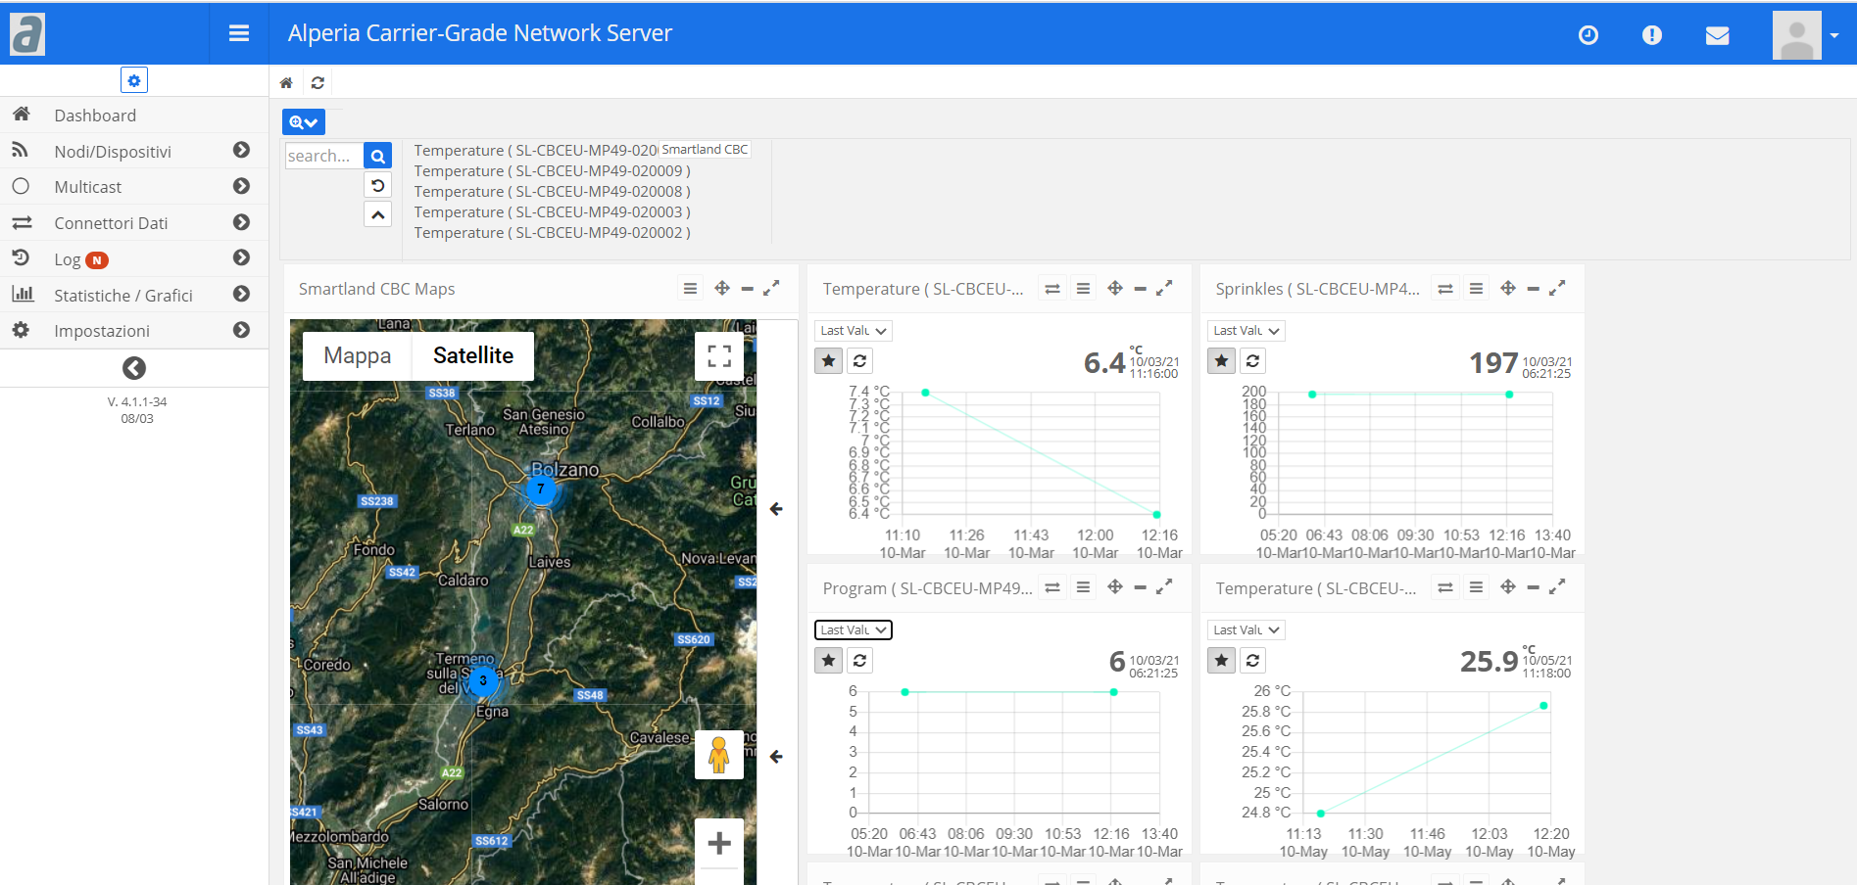Click the search field in widget filter
1857x885 pixels.
click(323, 156)
